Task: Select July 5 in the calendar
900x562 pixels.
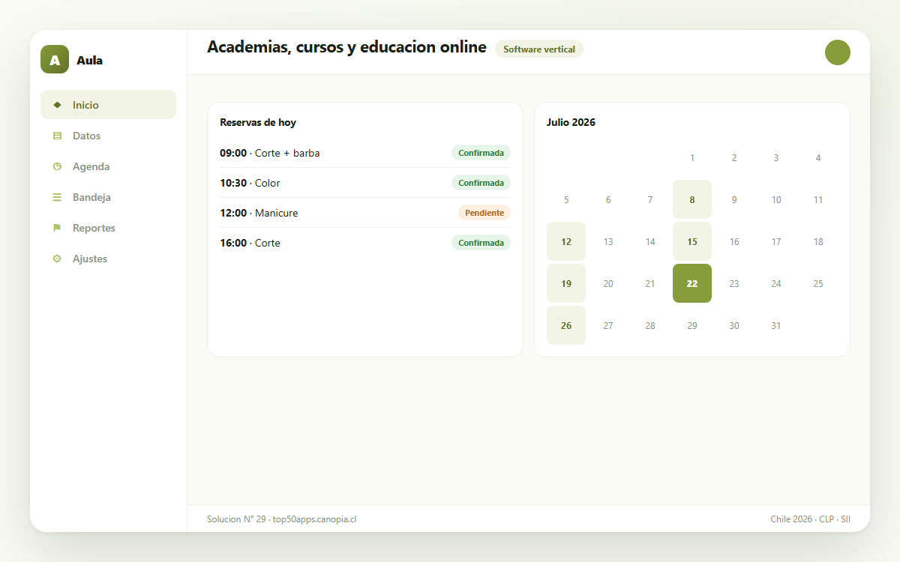Action: 566,199
